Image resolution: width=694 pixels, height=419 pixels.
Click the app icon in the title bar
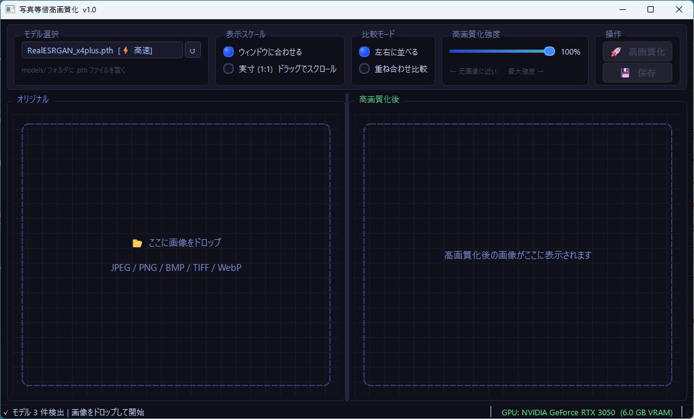tap(10, 9)
